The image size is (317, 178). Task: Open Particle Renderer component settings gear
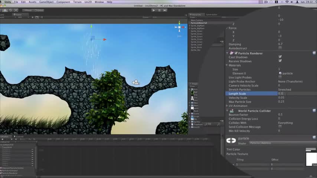coord(314,53)
